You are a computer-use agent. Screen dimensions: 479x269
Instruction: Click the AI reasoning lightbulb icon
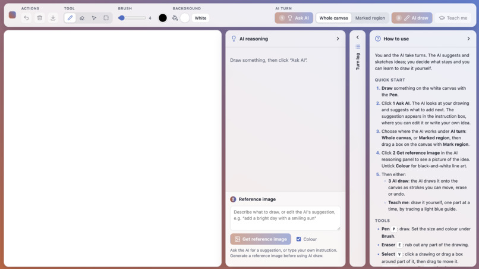(234, 39)
